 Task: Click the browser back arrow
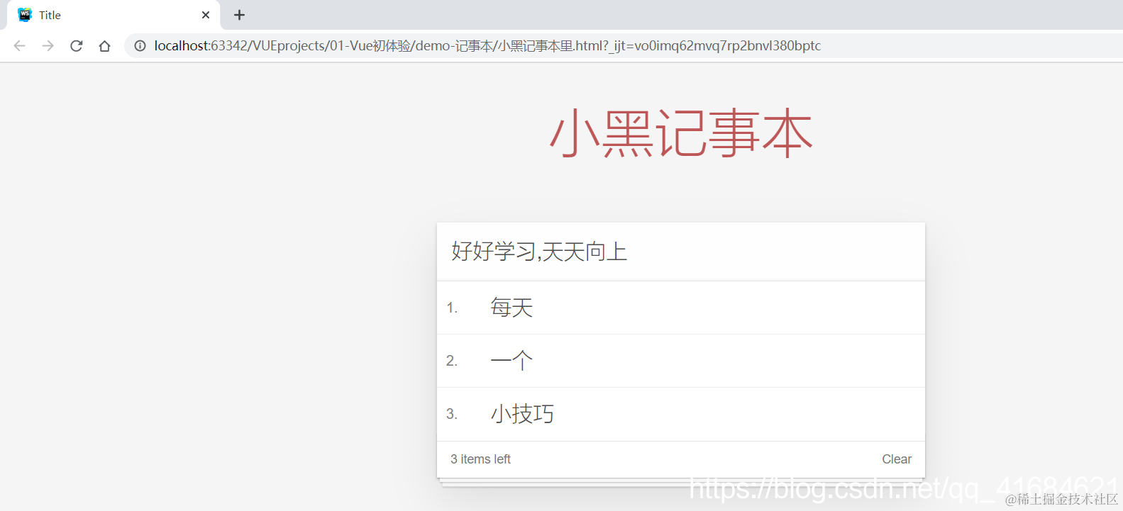pos(19,46)
